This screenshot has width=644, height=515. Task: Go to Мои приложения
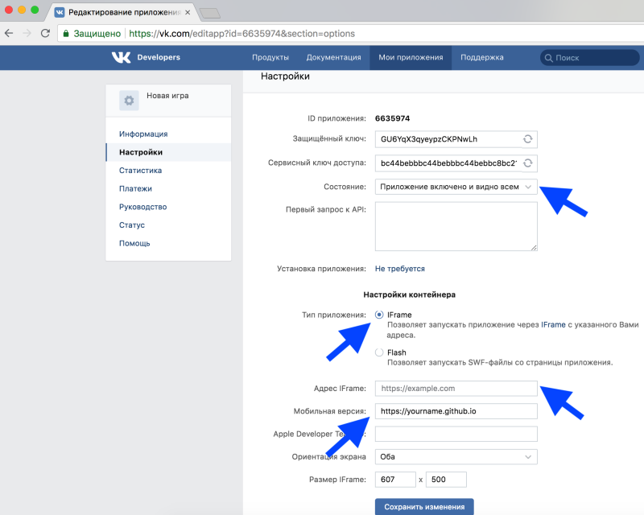coord(411,57)
